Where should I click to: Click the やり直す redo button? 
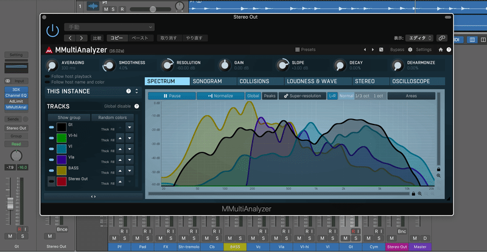(x=194, y=38)
